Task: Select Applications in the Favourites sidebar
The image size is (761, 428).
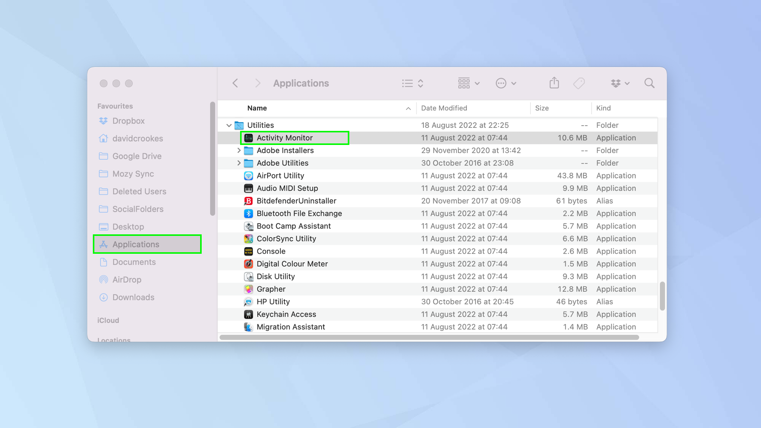Action: pos(136,244)
